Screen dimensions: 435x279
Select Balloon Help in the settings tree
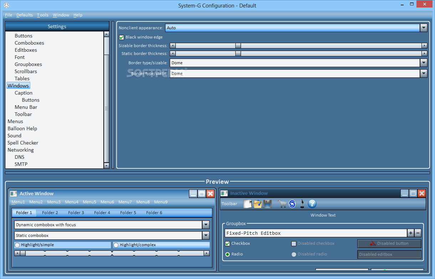22,128
